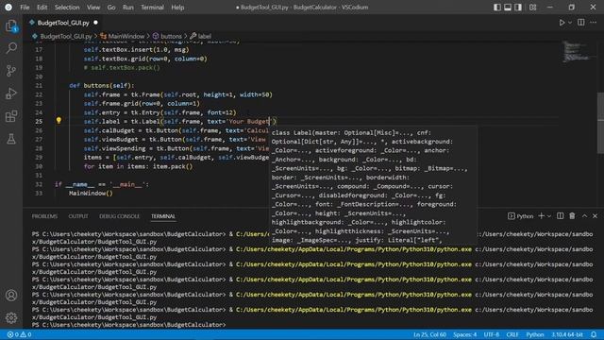604x340 pixels.
Task: Open the Manage gear icon
Action: point(11,317)
